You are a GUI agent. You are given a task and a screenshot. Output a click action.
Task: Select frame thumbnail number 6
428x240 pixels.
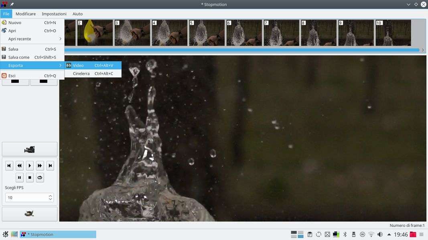click(244, 33)
